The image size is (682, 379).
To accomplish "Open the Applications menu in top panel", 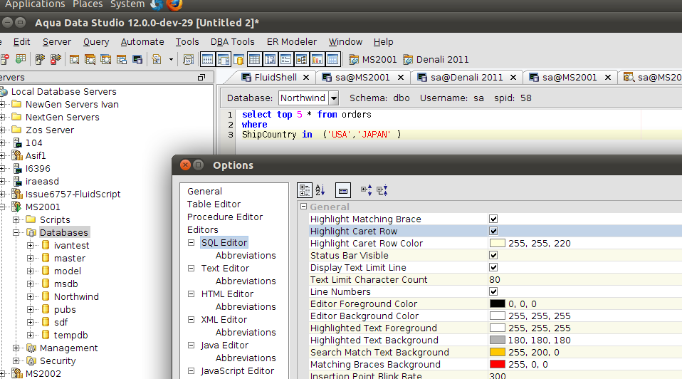I will click(35, 4).
